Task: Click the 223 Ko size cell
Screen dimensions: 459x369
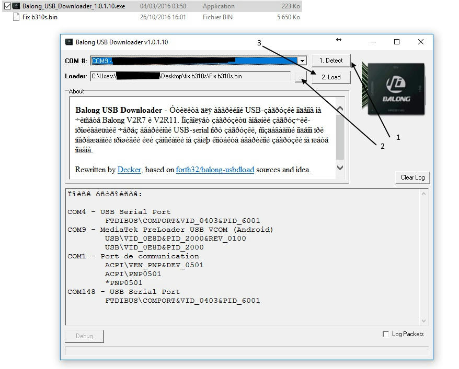Action: pyautogui.click(x=291, y=6)
